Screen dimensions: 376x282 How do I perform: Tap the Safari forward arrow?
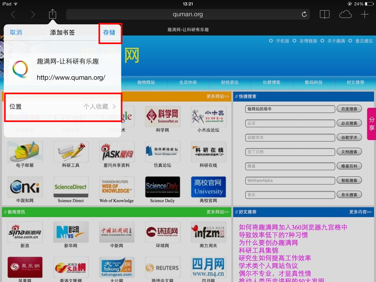(x=33, y=14)
